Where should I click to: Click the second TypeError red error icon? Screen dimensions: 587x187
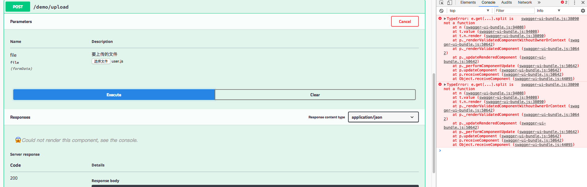point(440,85)
